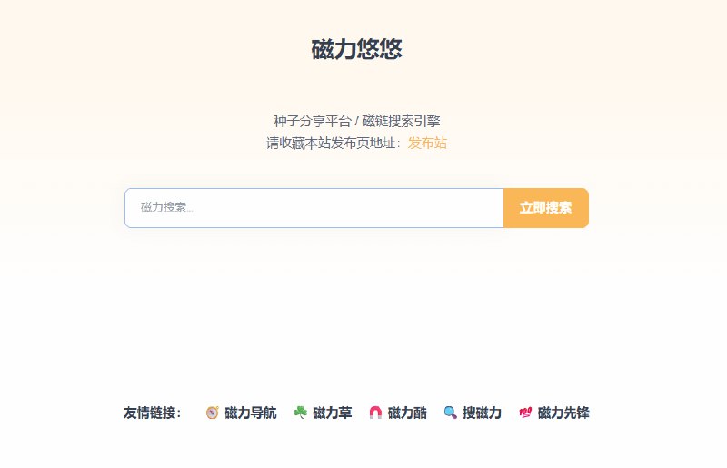Viewport: 727px width, 468px height.
Task: Click the 磁力悠悠 site title heading
Action: (x=357, y=50)
